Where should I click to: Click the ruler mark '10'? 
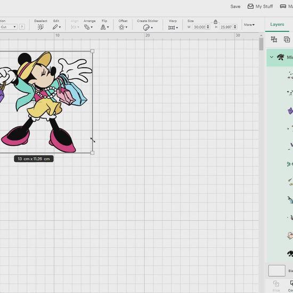click(x=58, y=35)
